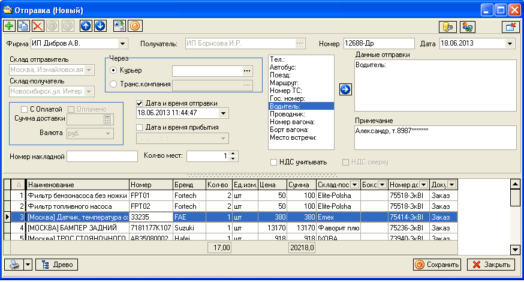Click the Данные отправки text area
This screenshot has width=524, height=282.
[435, 86]
